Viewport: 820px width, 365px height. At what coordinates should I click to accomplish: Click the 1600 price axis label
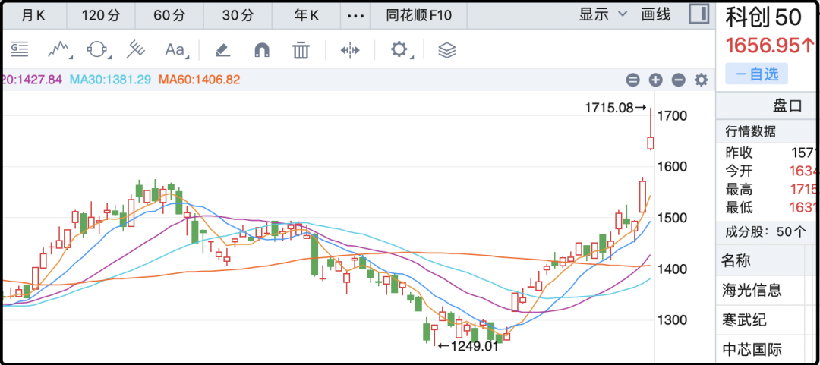[673, 167]
